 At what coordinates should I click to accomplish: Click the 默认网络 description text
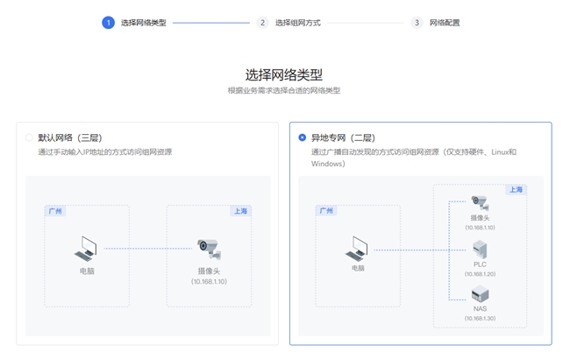coord(104,152)
